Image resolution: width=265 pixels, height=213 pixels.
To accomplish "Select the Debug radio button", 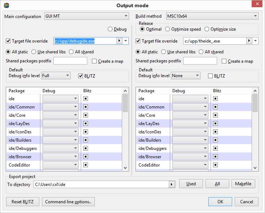I will [x=110, y=29].
